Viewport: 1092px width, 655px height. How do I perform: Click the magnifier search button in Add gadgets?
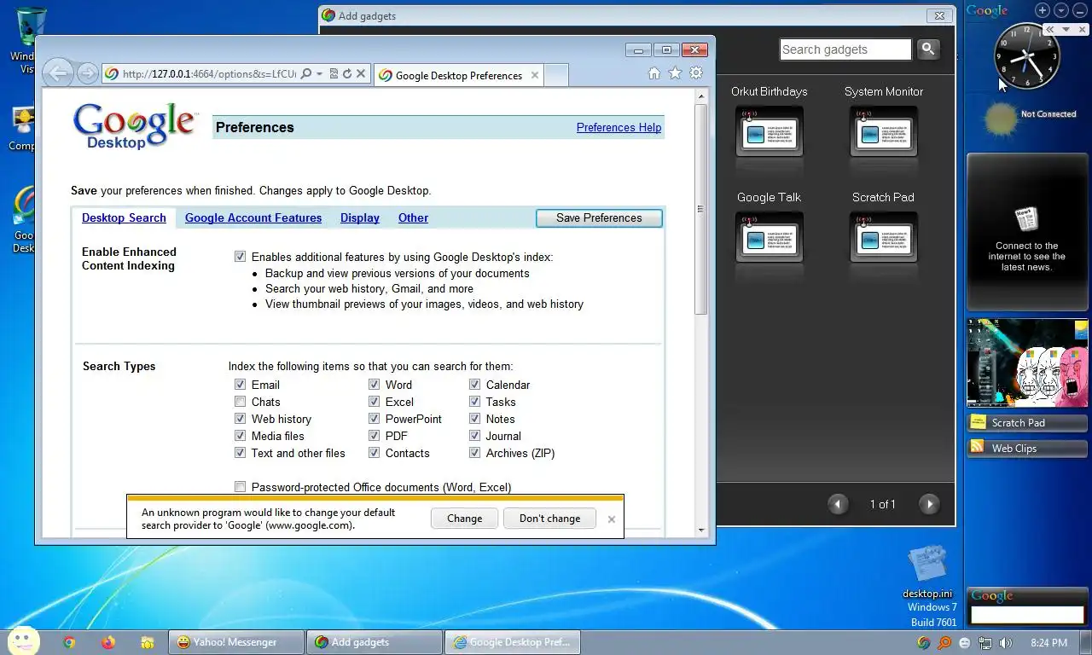point(928,49)
